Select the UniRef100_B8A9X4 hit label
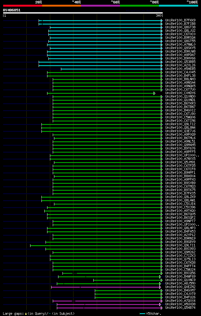The width and height of the screenshot is (201, 316). [180, 176]
